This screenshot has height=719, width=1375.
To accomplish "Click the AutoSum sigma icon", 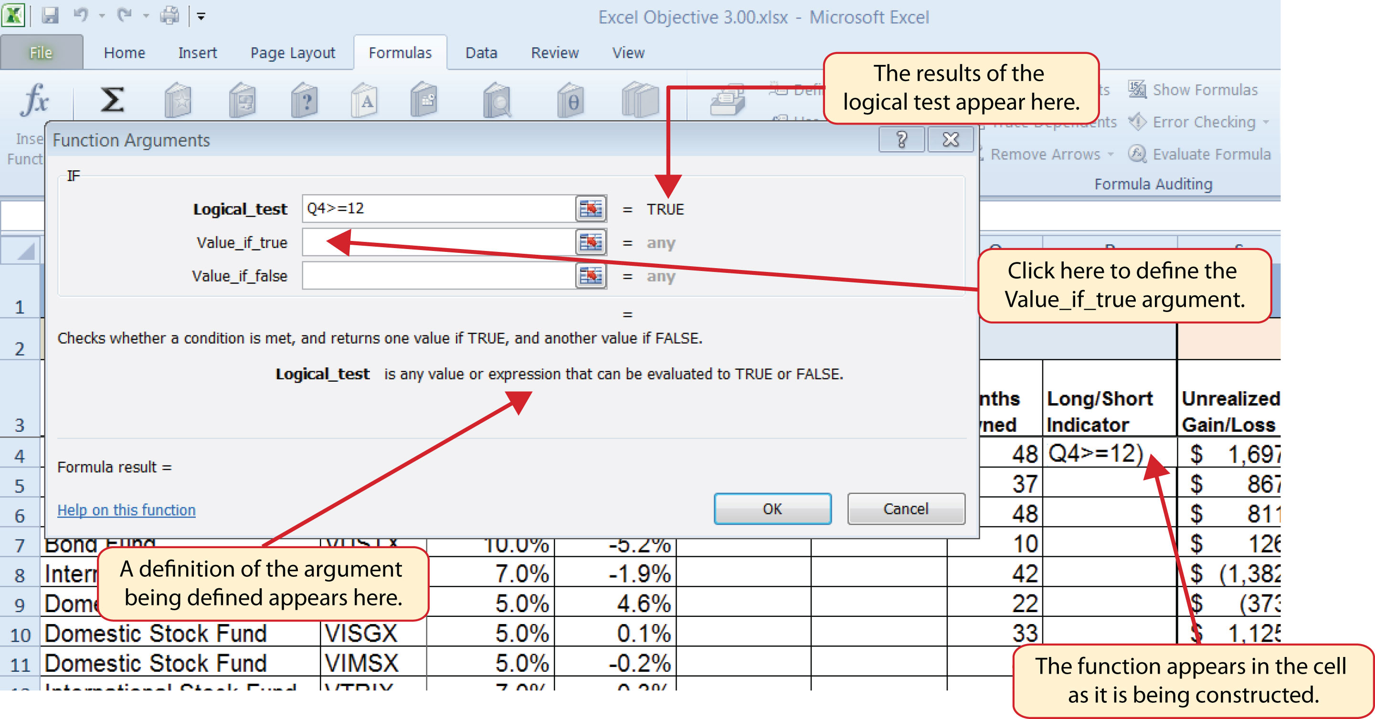I will point(112,99).
